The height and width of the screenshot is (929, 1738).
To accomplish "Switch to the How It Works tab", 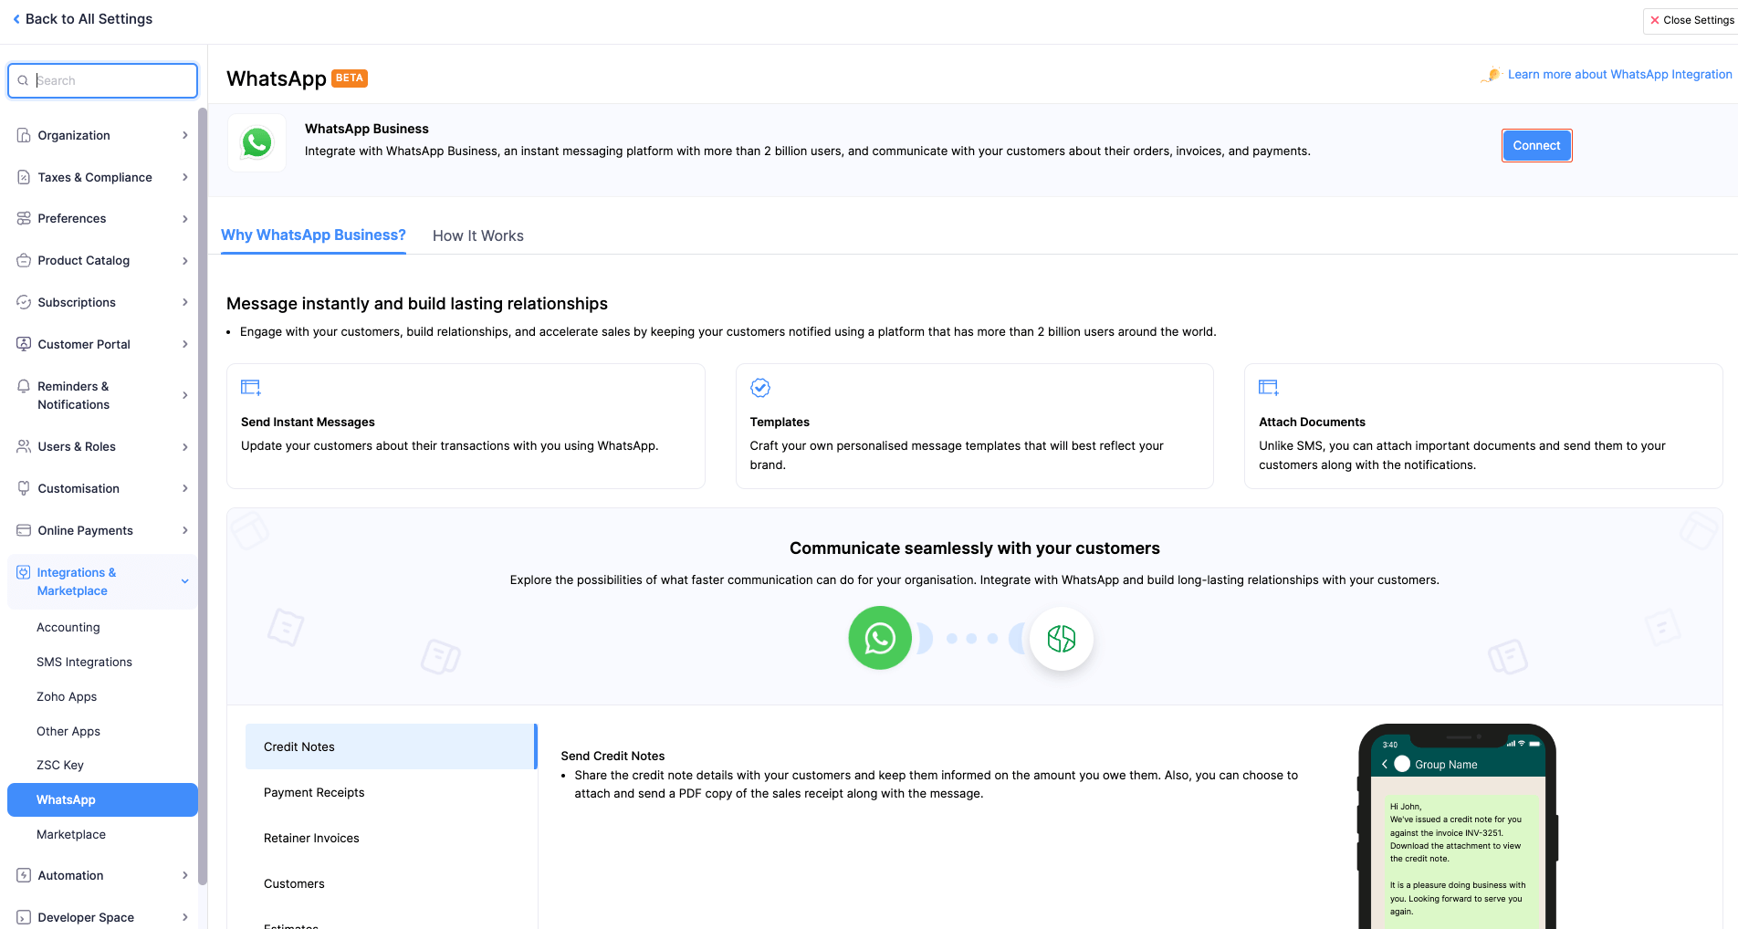I will (477, 235).
